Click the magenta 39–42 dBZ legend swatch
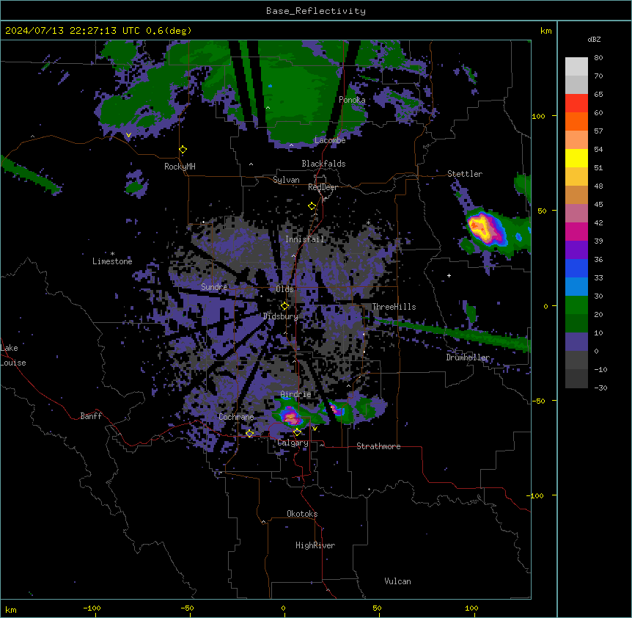This screenshot has height=618, width=632. pyautogui.click(x=576, y=232)
